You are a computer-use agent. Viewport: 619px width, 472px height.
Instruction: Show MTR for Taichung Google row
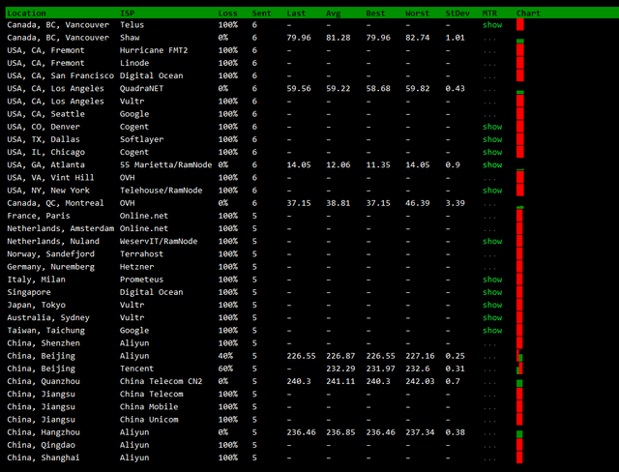tap(492, 331)
